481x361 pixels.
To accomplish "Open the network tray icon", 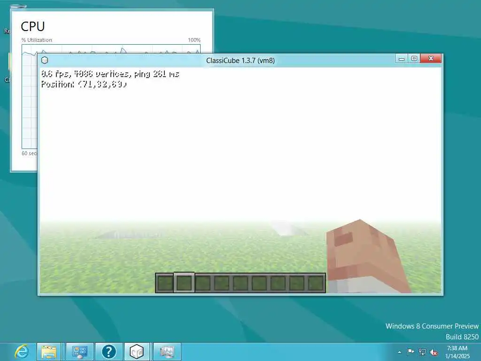I will 422,352.
